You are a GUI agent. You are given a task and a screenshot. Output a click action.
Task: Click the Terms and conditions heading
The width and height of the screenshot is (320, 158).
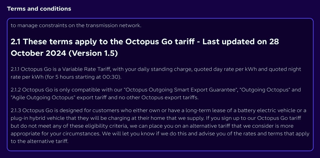pos(39,9)
